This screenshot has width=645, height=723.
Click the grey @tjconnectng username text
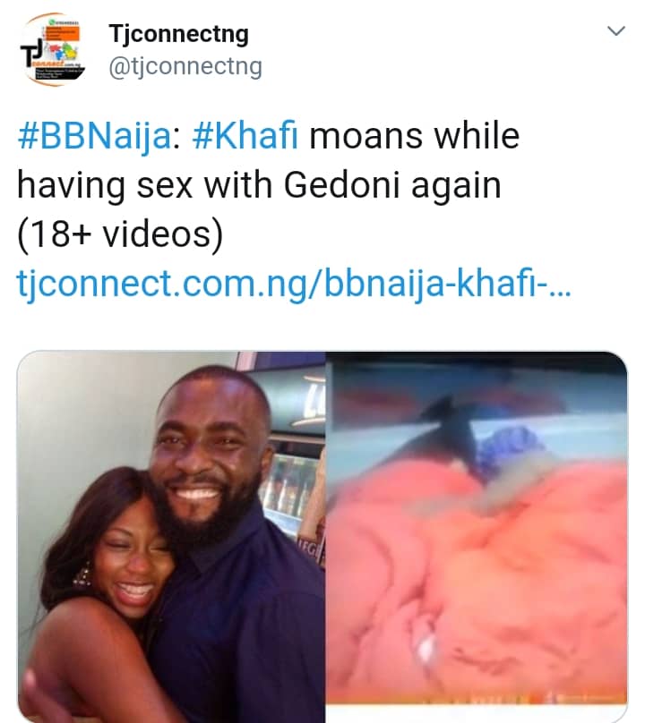[185, 67]
